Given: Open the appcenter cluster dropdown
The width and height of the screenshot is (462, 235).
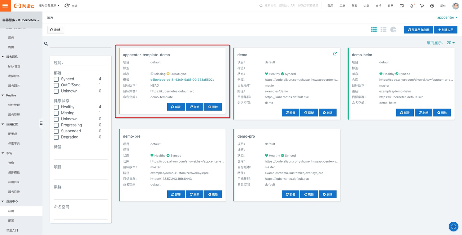Looking at the screenshot, I should (447, 17).
